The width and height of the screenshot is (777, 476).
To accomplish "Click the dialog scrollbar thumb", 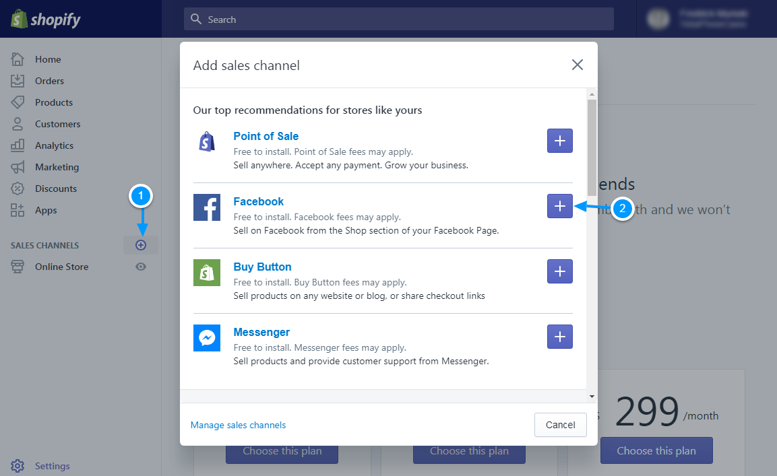I will click(x=592, y=147).
